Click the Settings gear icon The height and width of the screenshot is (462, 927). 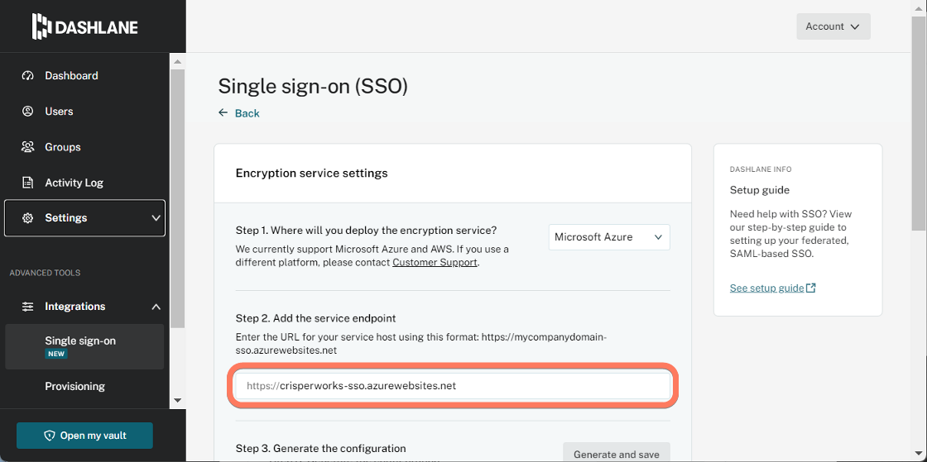27,217
